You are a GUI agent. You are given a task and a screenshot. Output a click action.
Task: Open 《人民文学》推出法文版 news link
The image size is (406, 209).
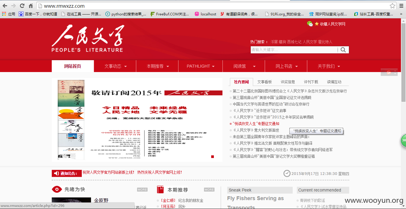point(273,143)
